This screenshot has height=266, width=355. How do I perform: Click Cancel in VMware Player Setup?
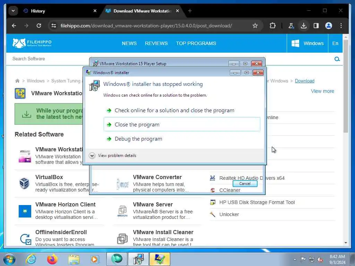(x=245, y=184)
